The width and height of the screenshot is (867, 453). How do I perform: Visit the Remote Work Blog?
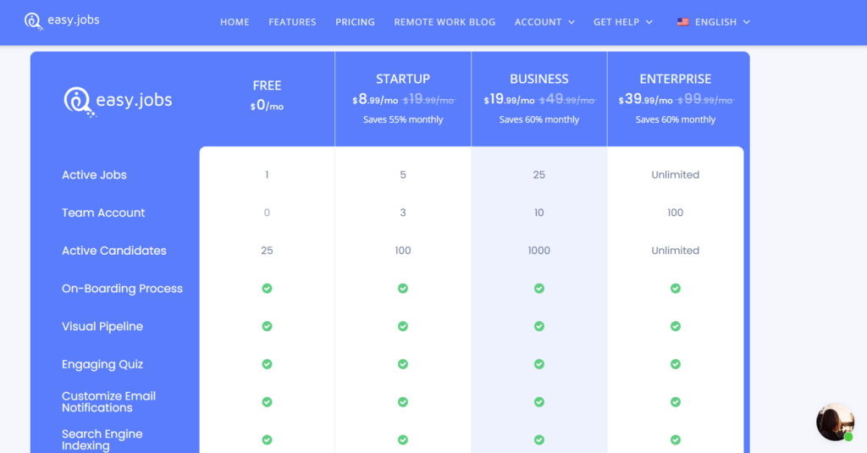pyautogui.click(x=445, y=22)
